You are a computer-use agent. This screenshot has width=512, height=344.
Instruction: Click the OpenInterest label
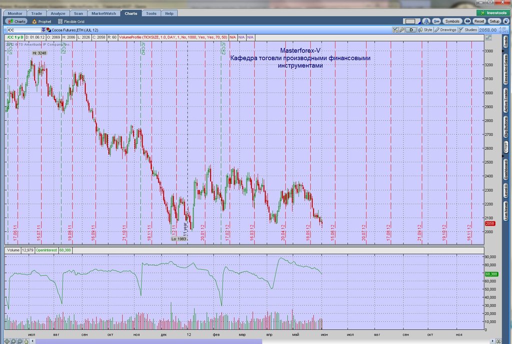coord(46,250)
